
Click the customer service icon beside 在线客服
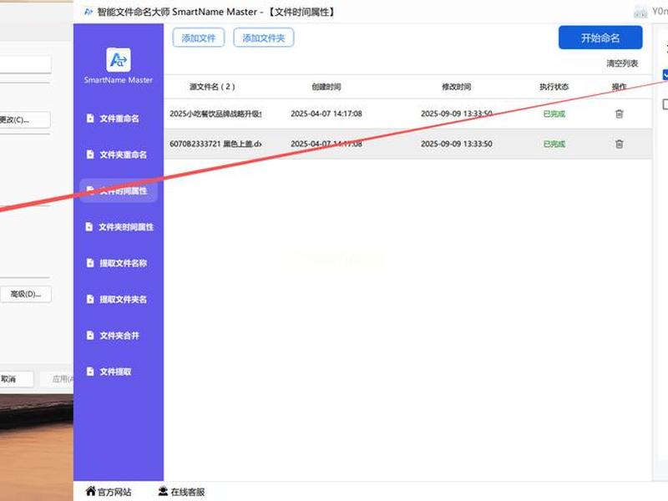[x=163, y=492]
